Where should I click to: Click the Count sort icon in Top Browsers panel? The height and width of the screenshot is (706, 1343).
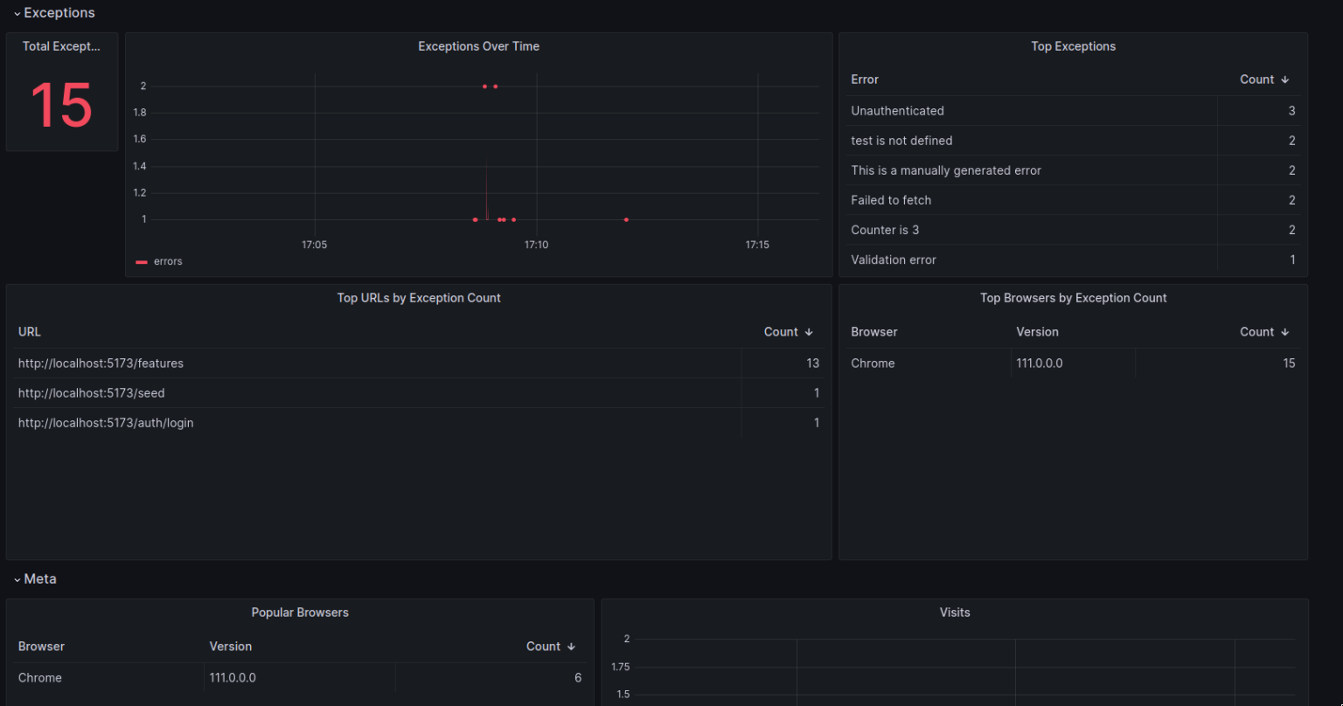pos(1285,332)
